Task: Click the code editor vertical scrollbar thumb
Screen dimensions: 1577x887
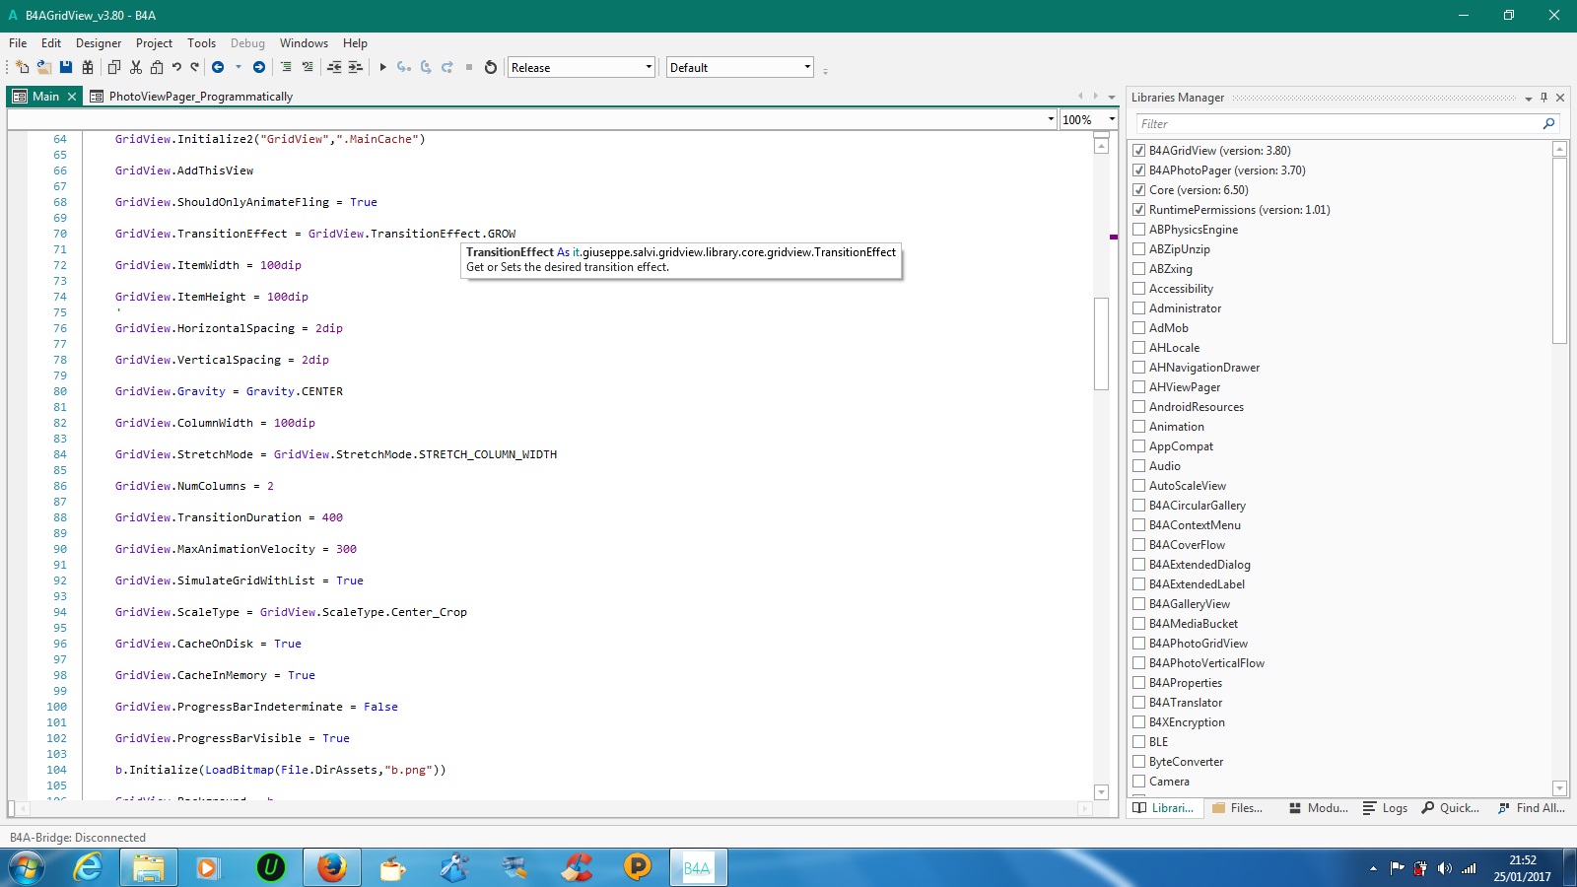Action: [1102, 343]
